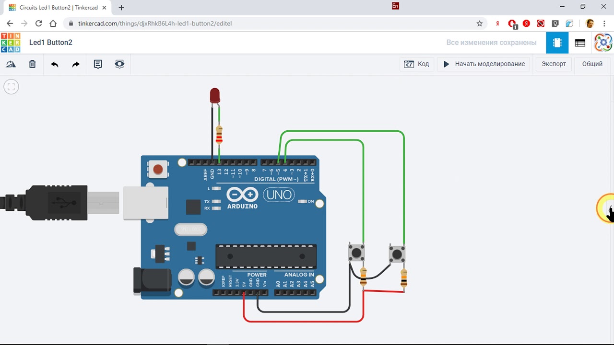Delete selection with the trash icon
The width and height of the screenshot is (614, 345).
pos(32,64)
